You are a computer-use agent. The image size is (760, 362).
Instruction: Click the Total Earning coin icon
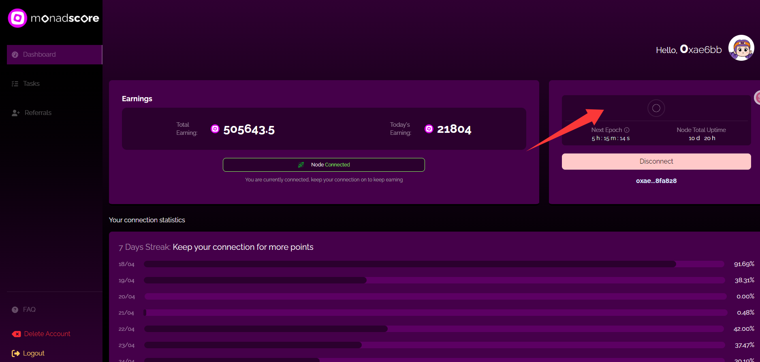[x=215, y=129]
